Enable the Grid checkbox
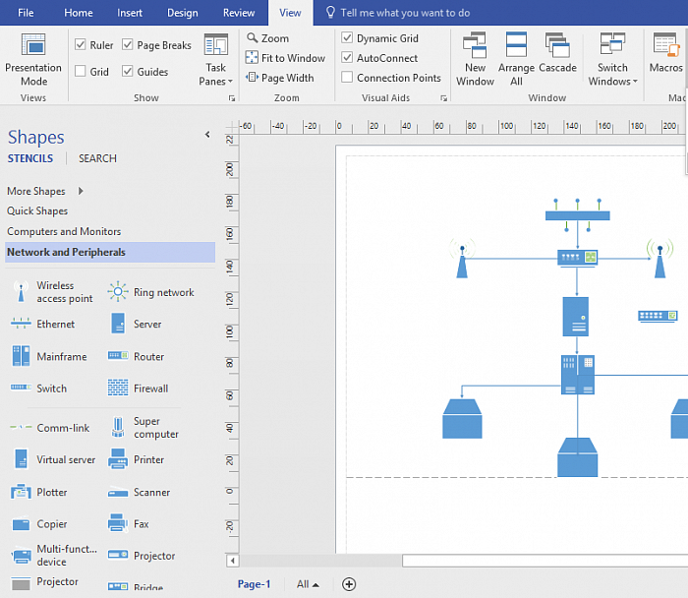688x598 pixels. coord(81,72)
